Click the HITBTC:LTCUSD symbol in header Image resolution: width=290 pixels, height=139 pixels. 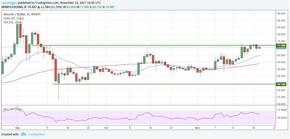coord(11,7)
